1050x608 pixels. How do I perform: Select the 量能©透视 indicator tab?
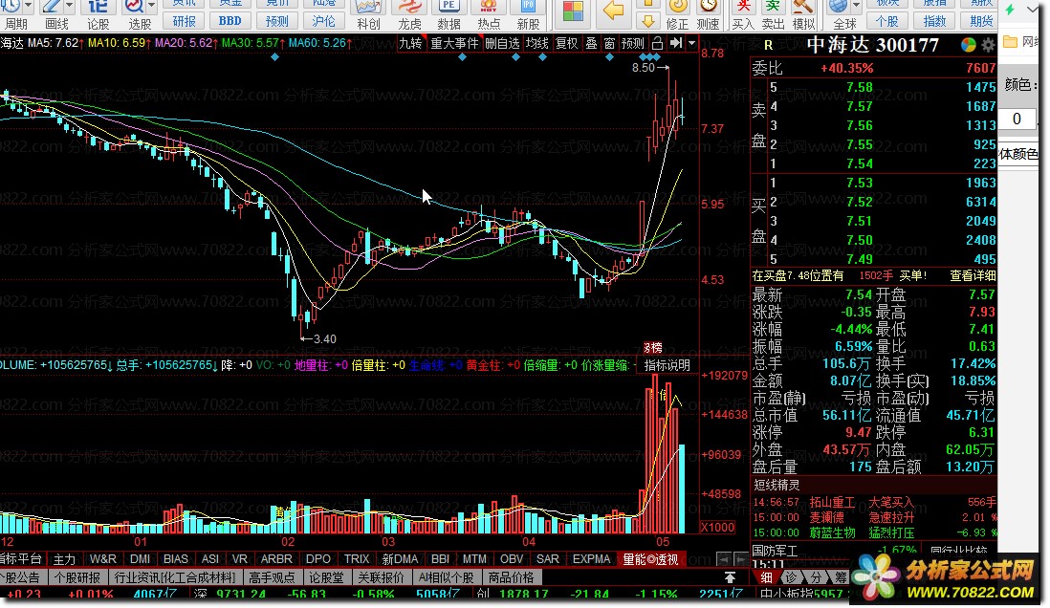(650, 559)
